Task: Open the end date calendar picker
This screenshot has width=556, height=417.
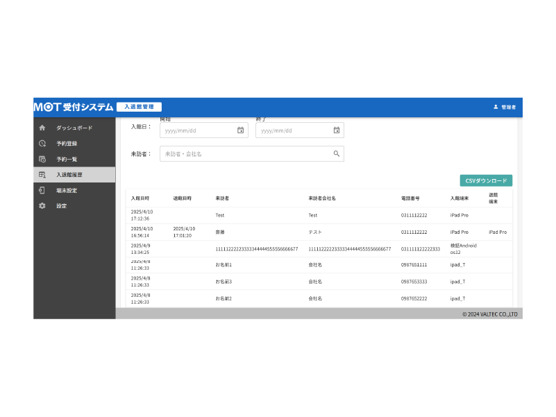Action: pos(336,130)
